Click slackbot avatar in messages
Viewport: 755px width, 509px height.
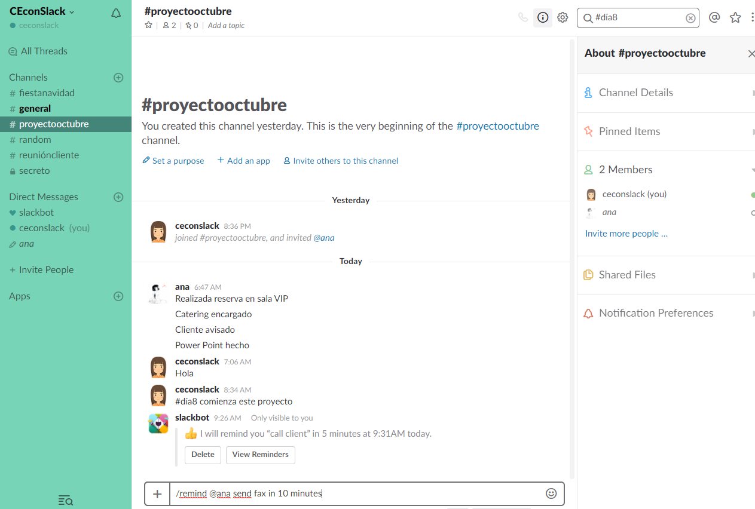pos(158,424)
